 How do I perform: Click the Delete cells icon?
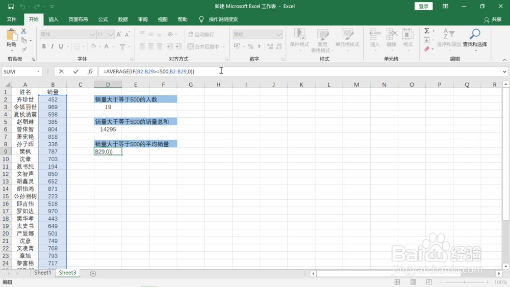click(392, 35)
